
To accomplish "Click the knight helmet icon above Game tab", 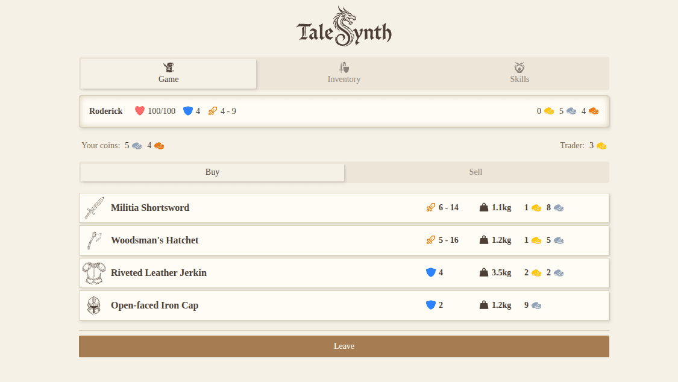I will [x=168, y=67].
